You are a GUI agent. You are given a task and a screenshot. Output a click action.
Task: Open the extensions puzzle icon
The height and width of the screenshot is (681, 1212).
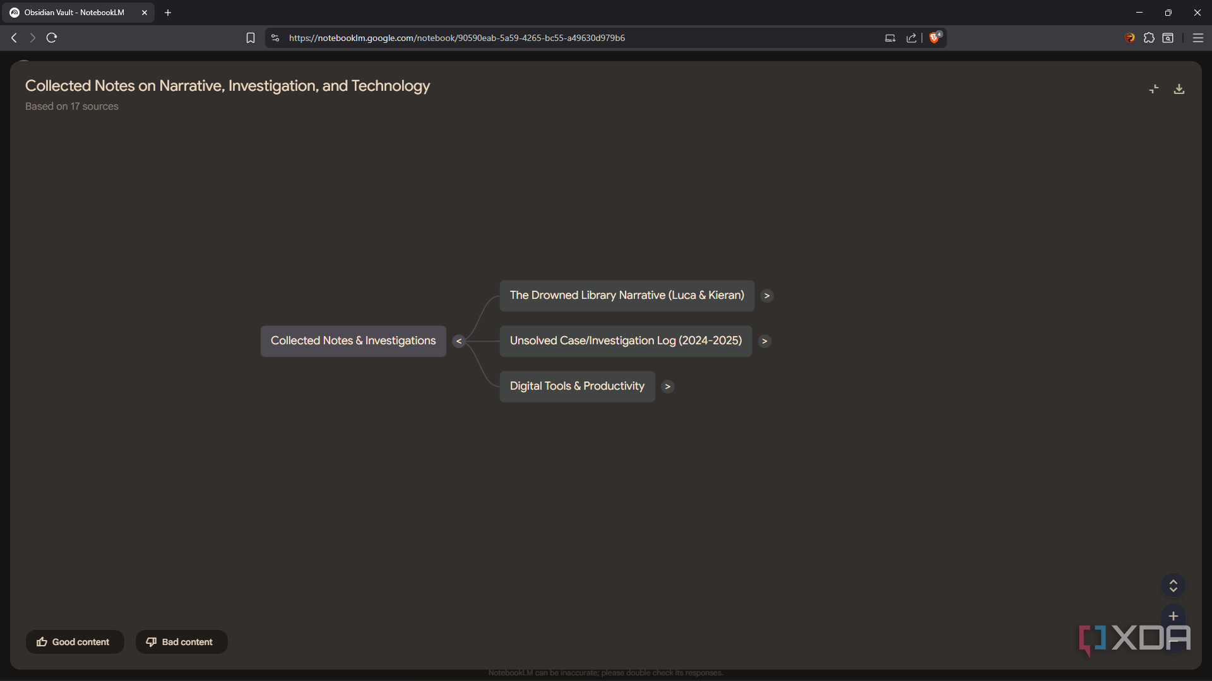(x=1150, y=38)
